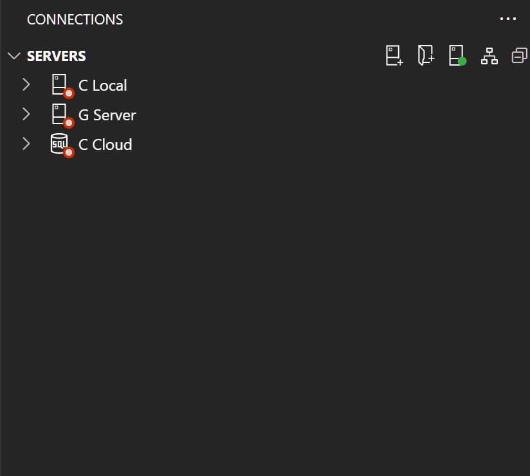Click the server group hierarchy icon
Screen dimensions: 530x476
point(489,55)
